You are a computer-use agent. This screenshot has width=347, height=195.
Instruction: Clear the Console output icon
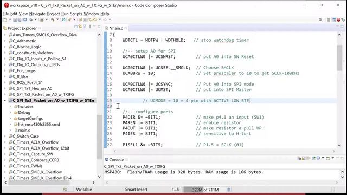(299, 158)
